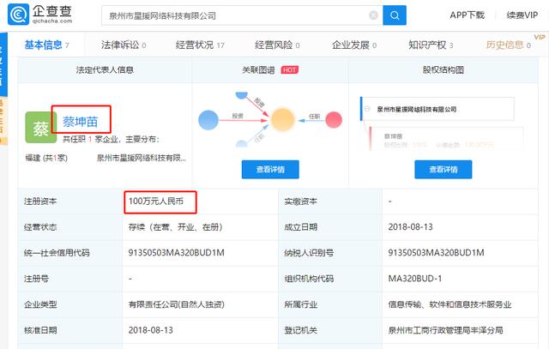Click the yellow center node in relation graph
This screenshot has width=549, height=349.
282,120
